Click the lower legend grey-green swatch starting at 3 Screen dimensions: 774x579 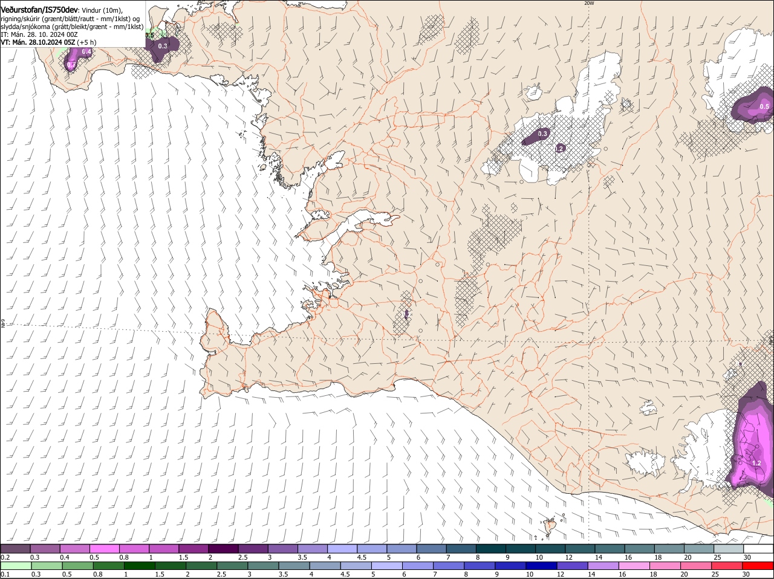click(x=263, y=566)
